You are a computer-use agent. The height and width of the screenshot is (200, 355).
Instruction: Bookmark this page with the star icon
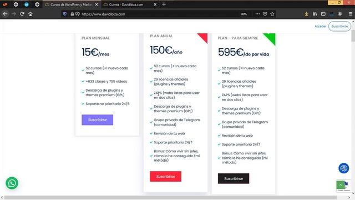tap(272, 14)
